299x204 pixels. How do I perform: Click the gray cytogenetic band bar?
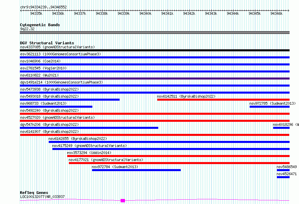(x=155, y=33)
